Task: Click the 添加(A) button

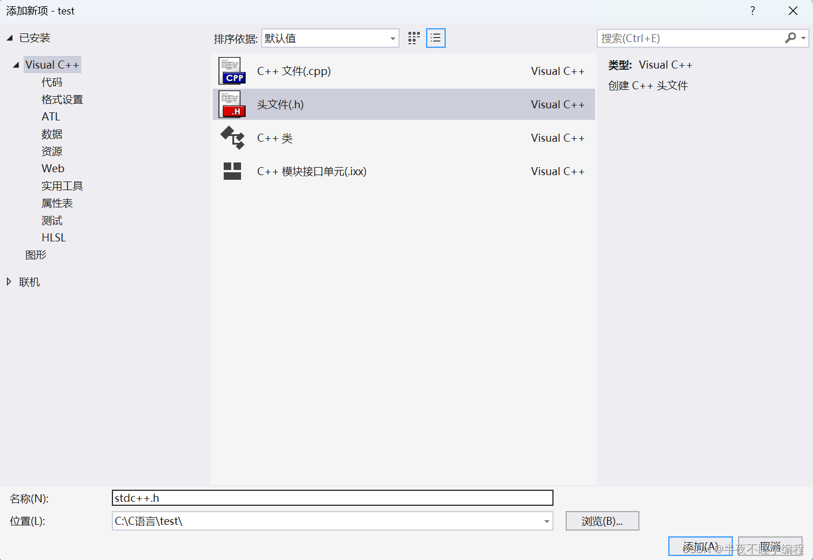Action: (x=701, y=546)
